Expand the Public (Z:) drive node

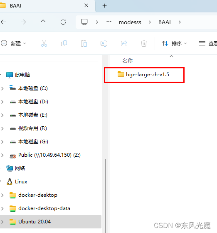[2, 155]
